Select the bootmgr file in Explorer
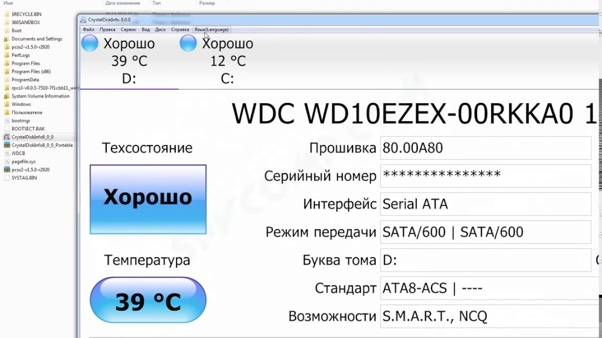This screenshot has width=602, height=338. pos(21,121)
